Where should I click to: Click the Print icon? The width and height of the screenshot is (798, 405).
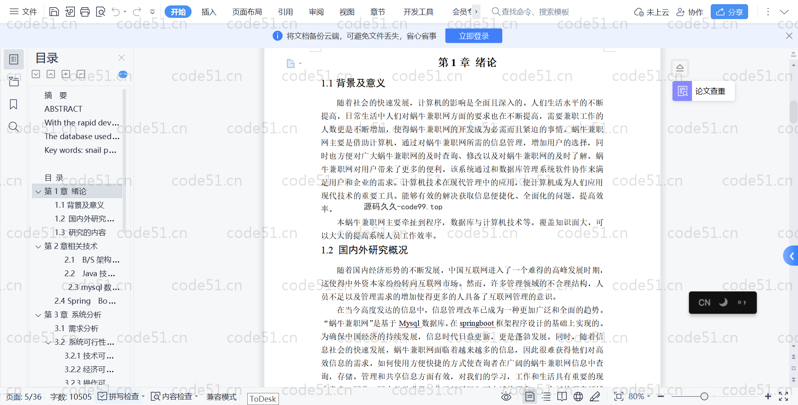pyautogui.click(x=85, y=12)
